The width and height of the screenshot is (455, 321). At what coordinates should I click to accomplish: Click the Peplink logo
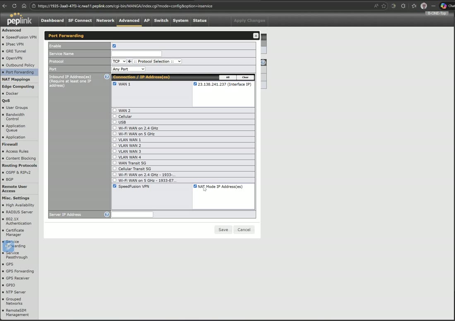[x=19, y=19]
